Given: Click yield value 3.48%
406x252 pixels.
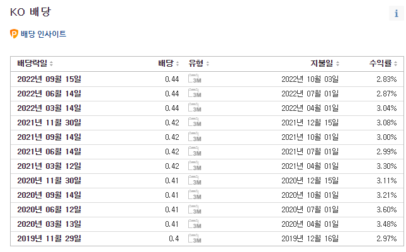Looking at the screenshot, I should click(x=386, y=224).
